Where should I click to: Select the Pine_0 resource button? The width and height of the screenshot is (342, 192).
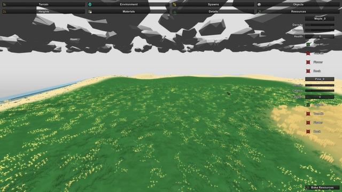pyautogui.click(x=320, y=79)
